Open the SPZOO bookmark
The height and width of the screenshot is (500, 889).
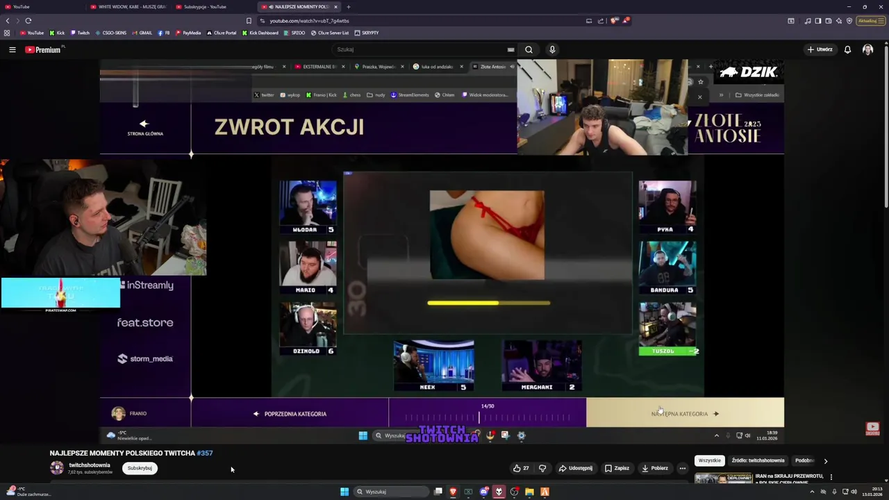[294, 33]
